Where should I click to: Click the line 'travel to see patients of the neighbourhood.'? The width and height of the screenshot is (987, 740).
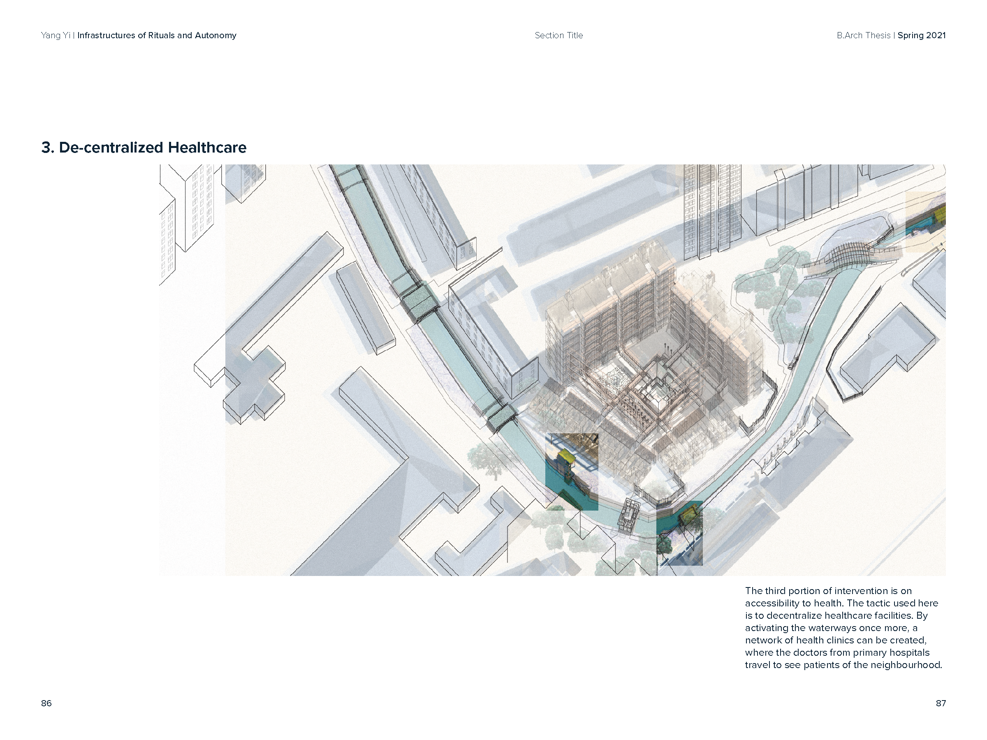click(x=843, y=665)
